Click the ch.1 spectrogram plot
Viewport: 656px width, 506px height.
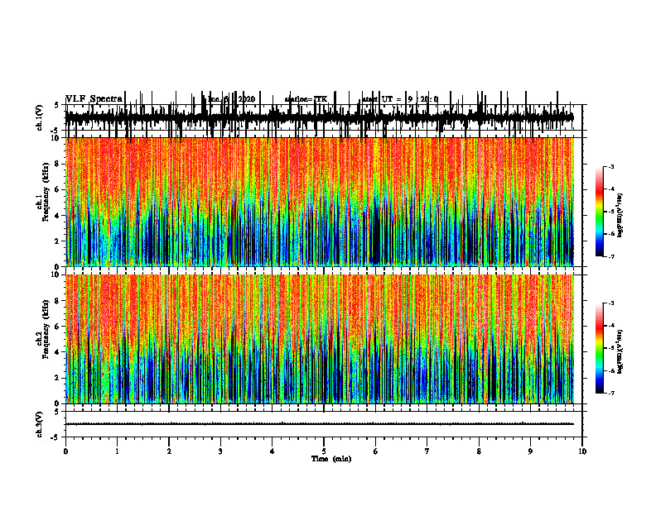tap(320, 202)
